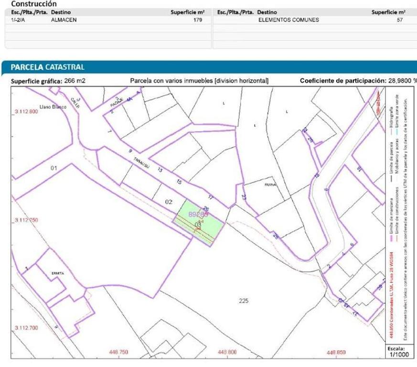Select the ALMACEN row in construction table
The width and height of the screenshot is (417, 367).
click(64, 20)
